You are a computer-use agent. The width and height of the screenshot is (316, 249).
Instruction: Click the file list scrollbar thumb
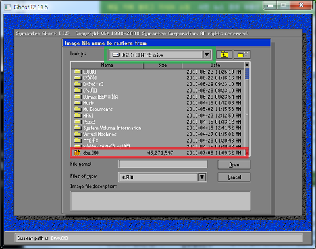pos(247,74)
